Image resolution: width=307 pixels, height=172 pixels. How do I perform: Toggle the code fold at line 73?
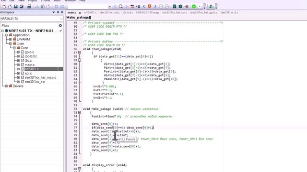(80, 113)
